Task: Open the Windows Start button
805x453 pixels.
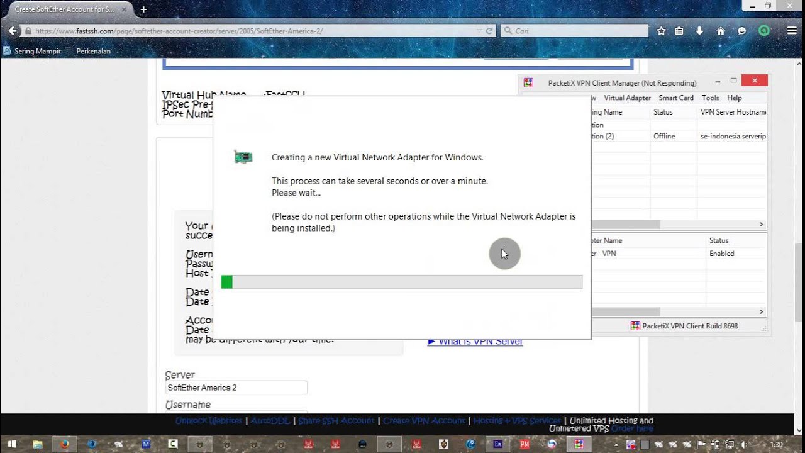Action: [12, 444]
